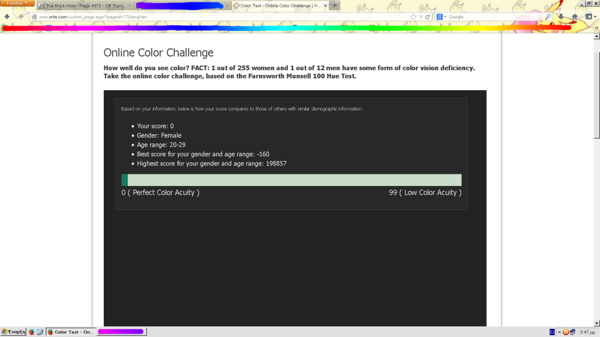The width and height of the screenshot is (600, 337).
Task: Click the Έναρξη Start button
Action: tap(13, 332)
